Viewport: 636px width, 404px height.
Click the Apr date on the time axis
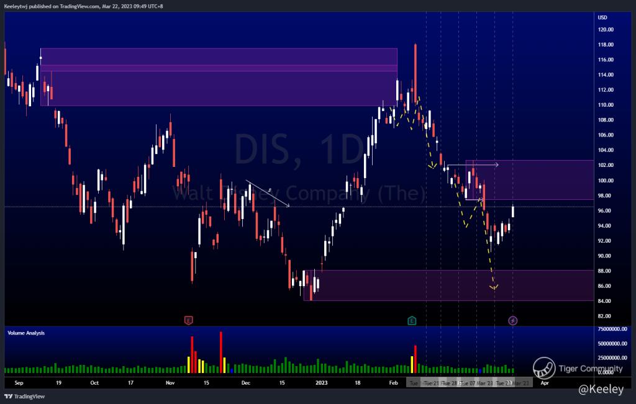545,382
